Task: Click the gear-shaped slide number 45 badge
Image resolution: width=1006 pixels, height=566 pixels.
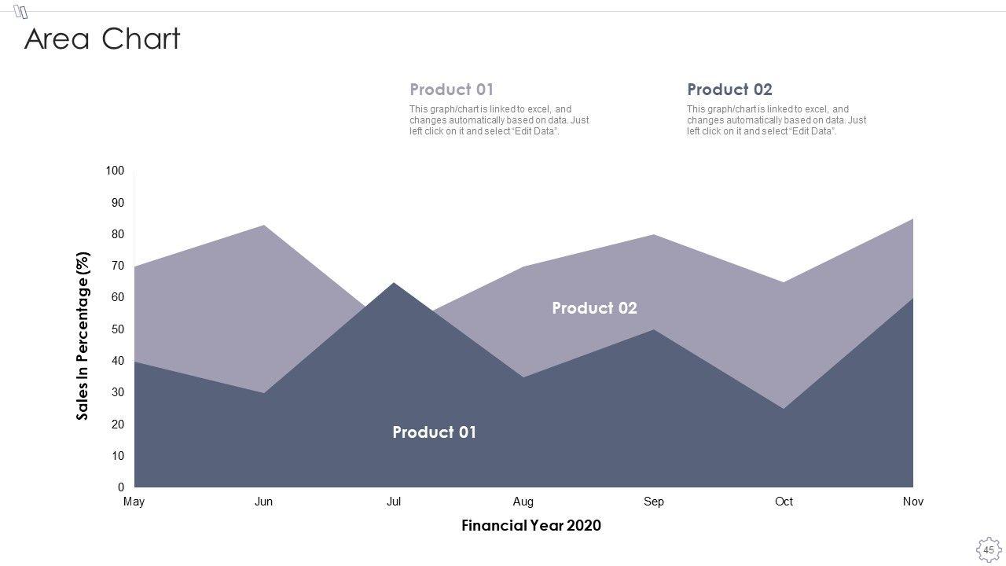Action: tap(988, 549)
